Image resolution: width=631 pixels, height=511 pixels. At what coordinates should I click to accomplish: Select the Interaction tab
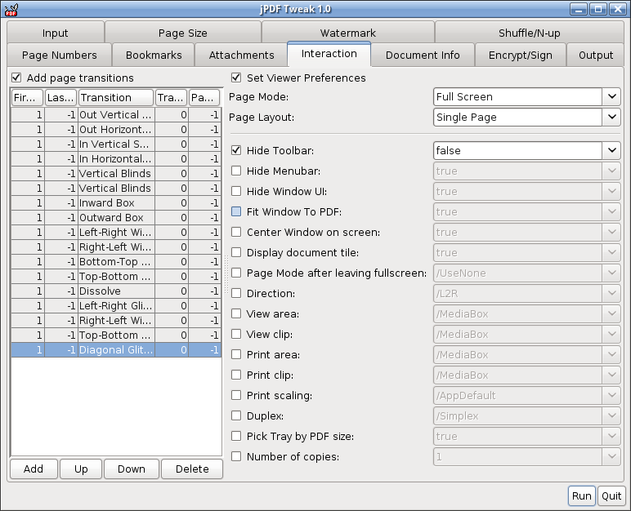tap(329, 54)
